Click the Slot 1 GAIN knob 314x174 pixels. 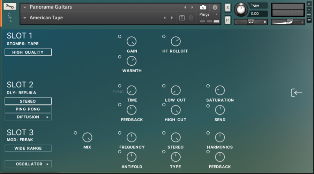132,42
